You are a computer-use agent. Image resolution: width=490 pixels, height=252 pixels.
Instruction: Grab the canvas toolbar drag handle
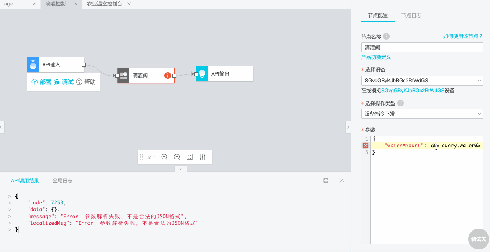(x=141, y=157)
